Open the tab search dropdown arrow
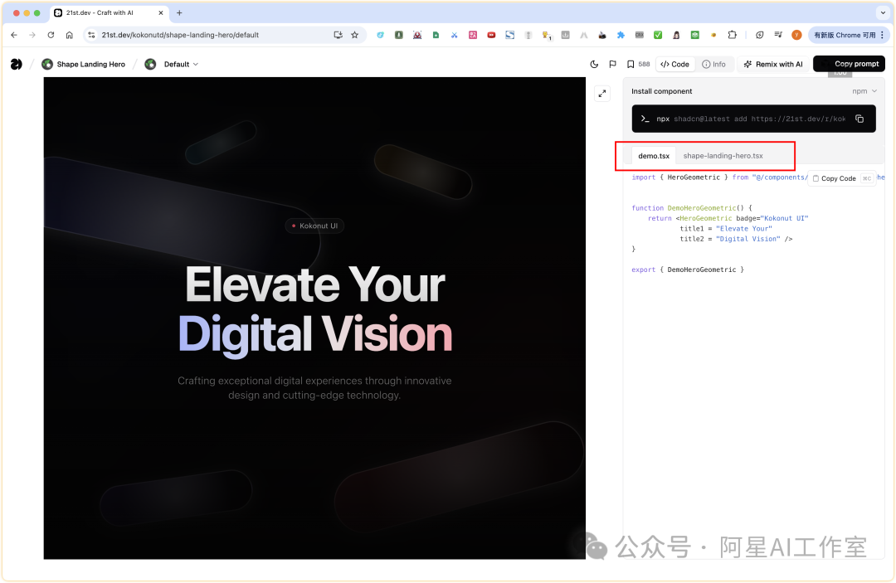 click(883, 12)
